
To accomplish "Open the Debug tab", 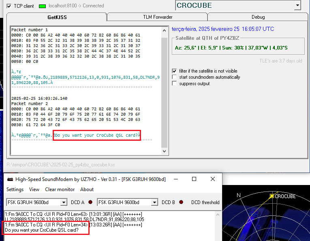I will coord(258,17).
